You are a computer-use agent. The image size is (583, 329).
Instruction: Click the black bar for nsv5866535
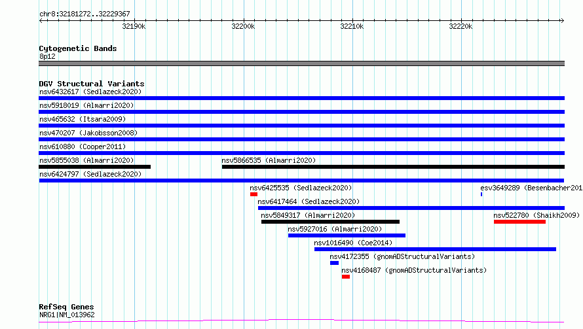pos(394,167)
